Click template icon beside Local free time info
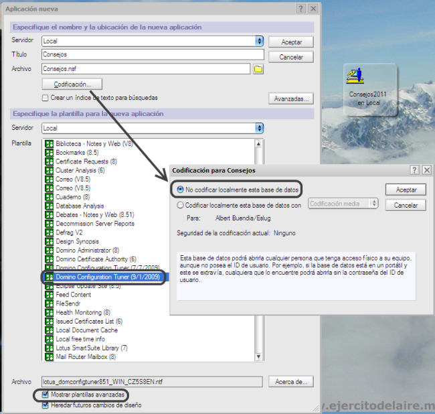Viewport: 435px width, 414px height. pyautogui.click(x=49, y=340)
